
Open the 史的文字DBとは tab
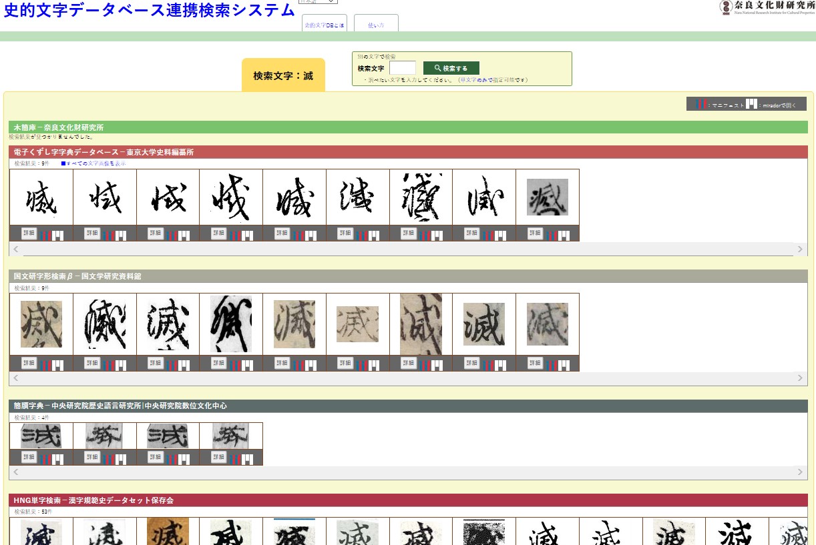325,25
